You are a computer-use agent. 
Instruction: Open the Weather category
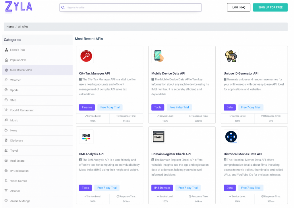[x=37, y=80]
